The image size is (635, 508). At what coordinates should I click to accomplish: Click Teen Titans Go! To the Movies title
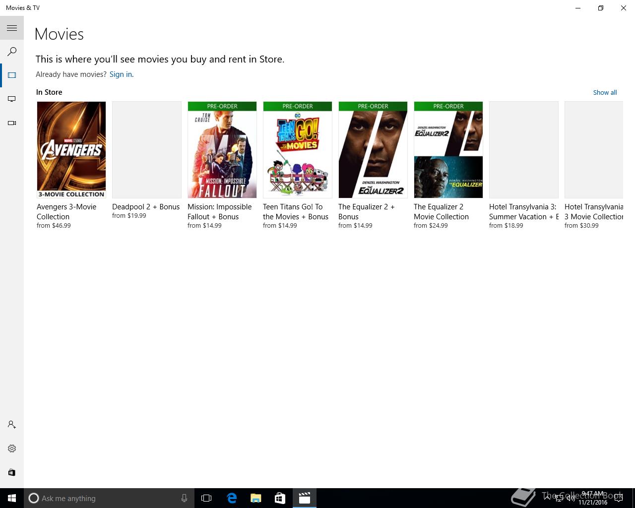[296, 212]
